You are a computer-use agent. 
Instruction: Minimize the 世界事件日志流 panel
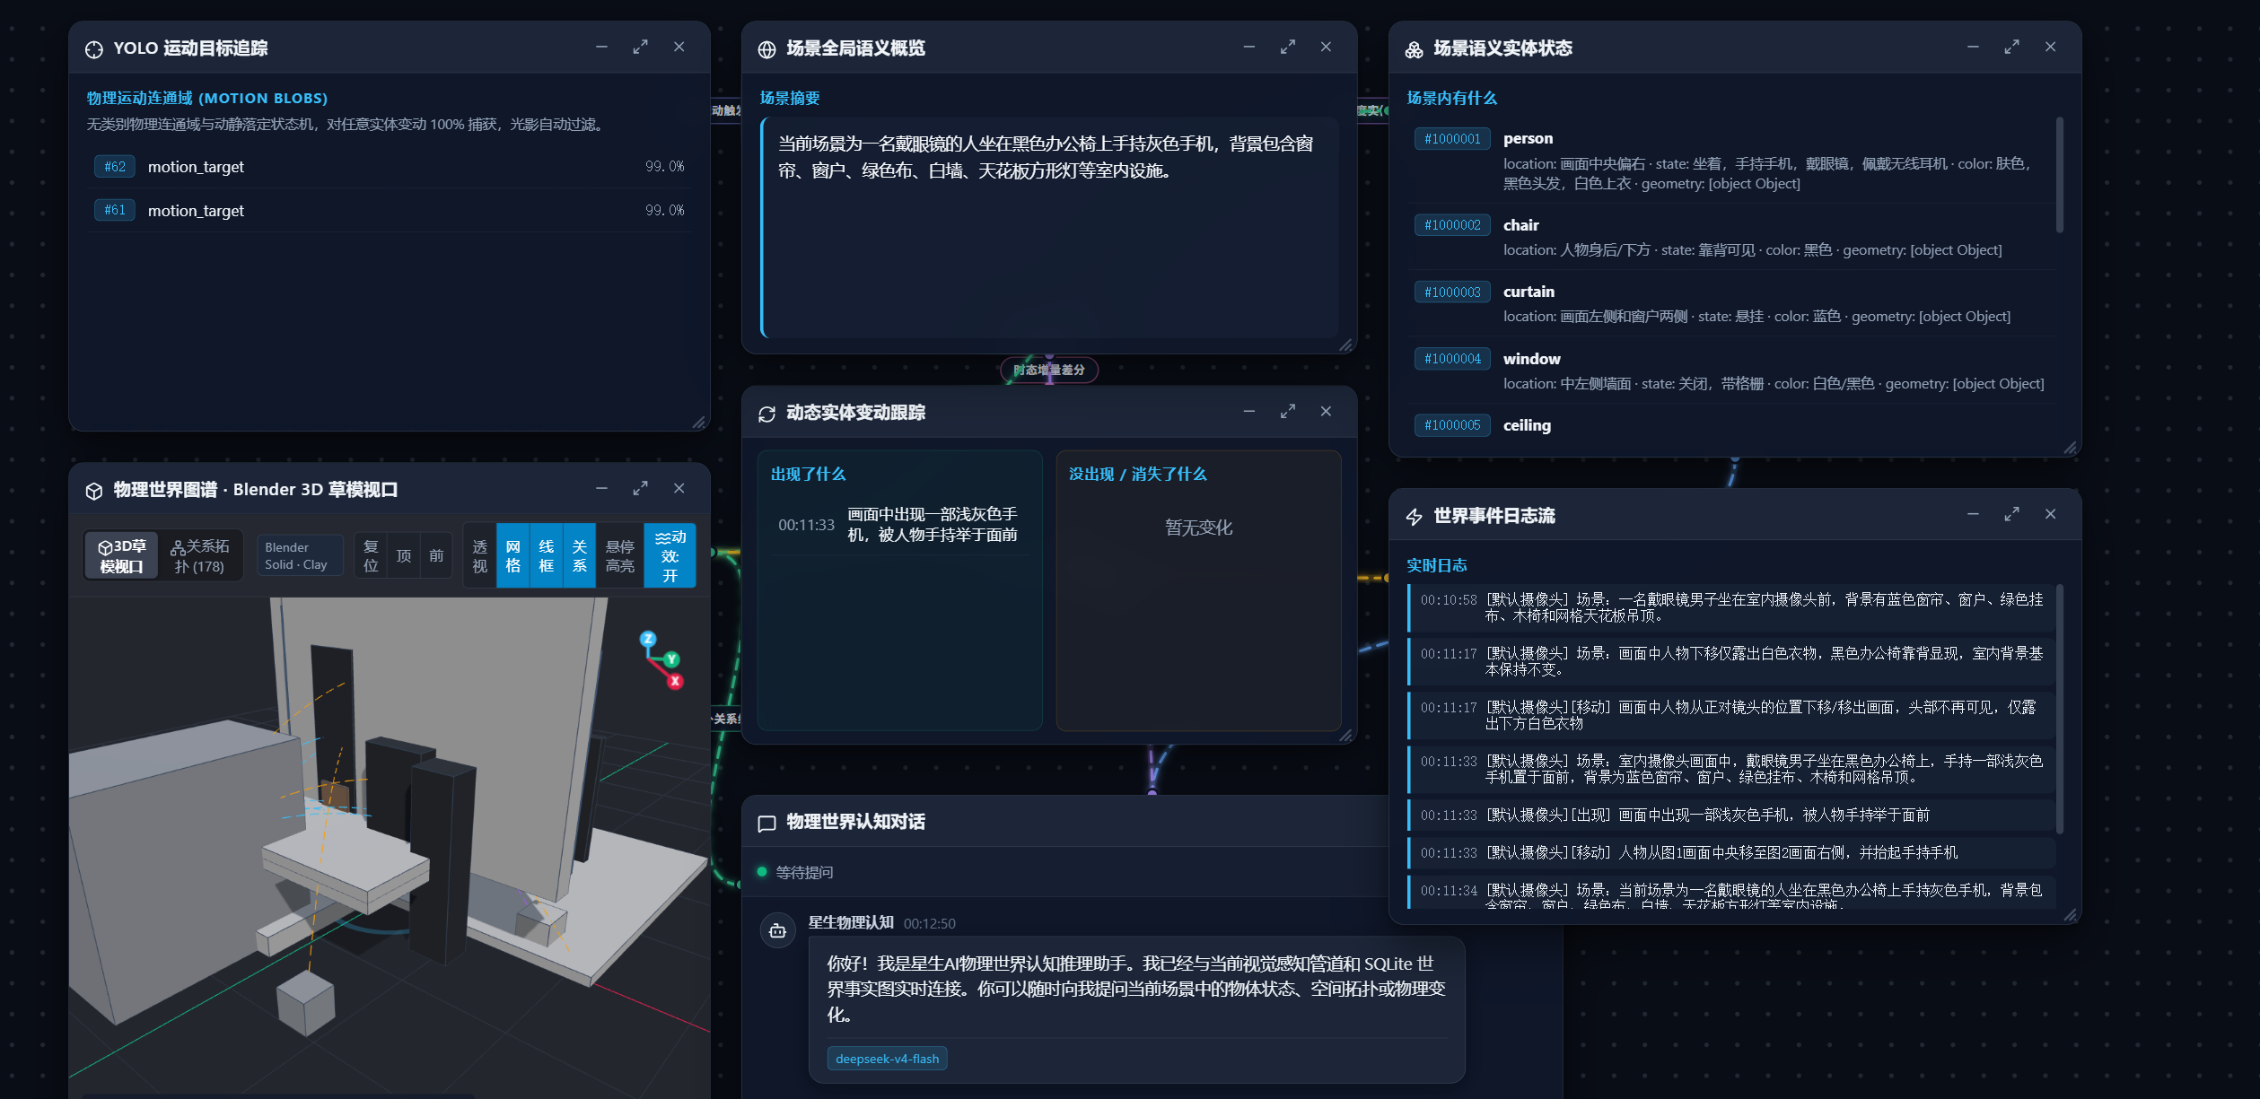tap(1973, 514)
